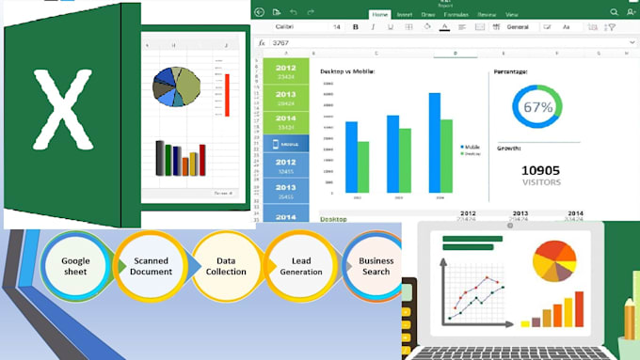Open the sort and filter icon
This screenshot has width=640, height=360.
(610, 27)
